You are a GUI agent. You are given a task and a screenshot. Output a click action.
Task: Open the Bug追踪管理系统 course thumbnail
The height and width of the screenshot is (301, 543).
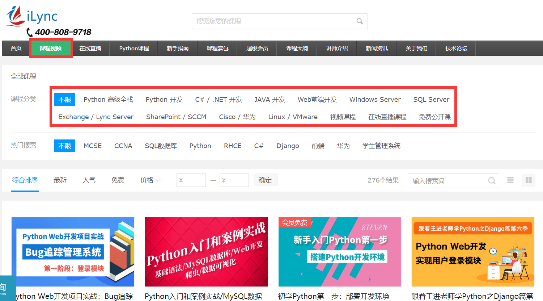coord(73,252)
